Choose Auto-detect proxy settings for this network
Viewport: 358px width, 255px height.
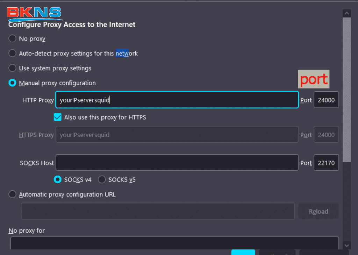pyautogui.click(x=13, y=54)
